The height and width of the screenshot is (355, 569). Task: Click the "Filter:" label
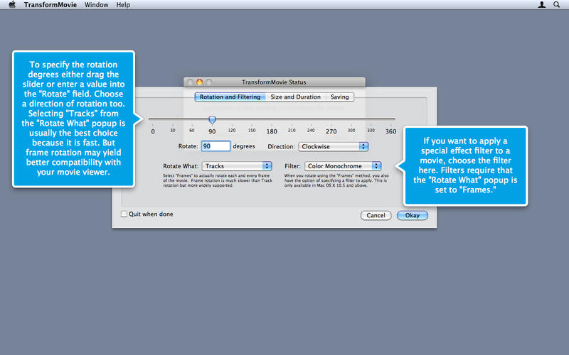292,166
